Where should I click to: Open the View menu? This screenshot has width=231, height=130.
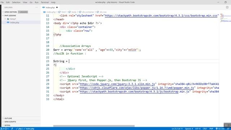[x=25, y=3]
